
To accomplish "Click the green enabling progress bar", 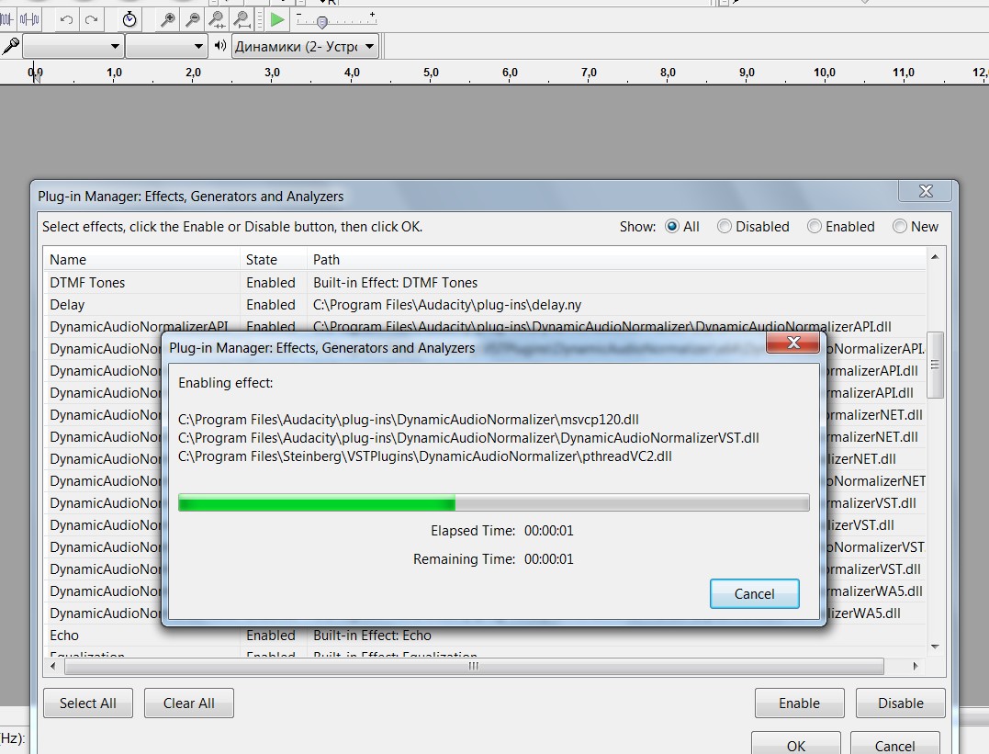I will point(493,503).
